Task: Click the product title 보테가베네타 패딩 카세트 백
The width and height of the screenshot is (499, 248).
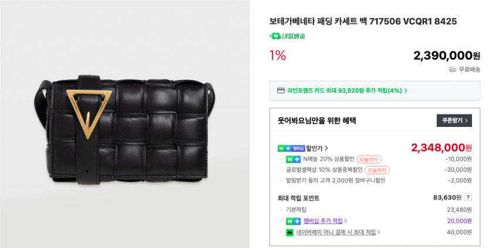Action: (x=363, y=21)
